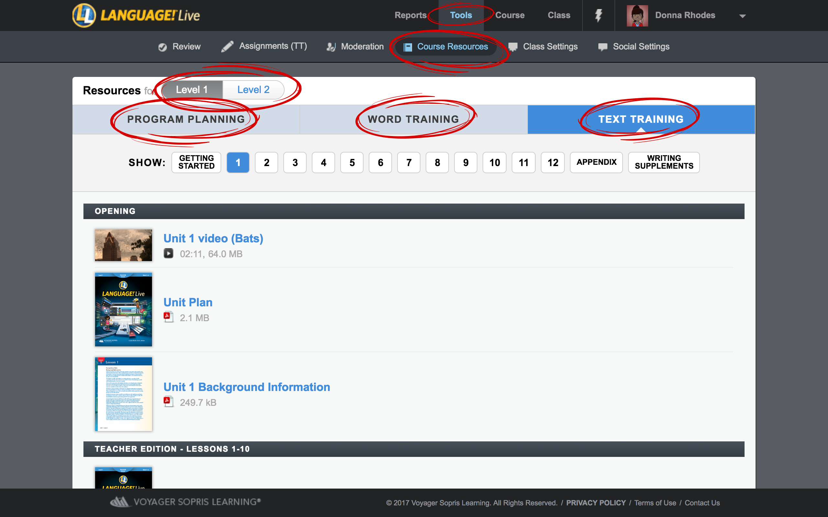The height and width of the screenshot is (517, 828).
Task: Show Writing Supplements resources
Action: pyautogui.click(x=664, y=163)
